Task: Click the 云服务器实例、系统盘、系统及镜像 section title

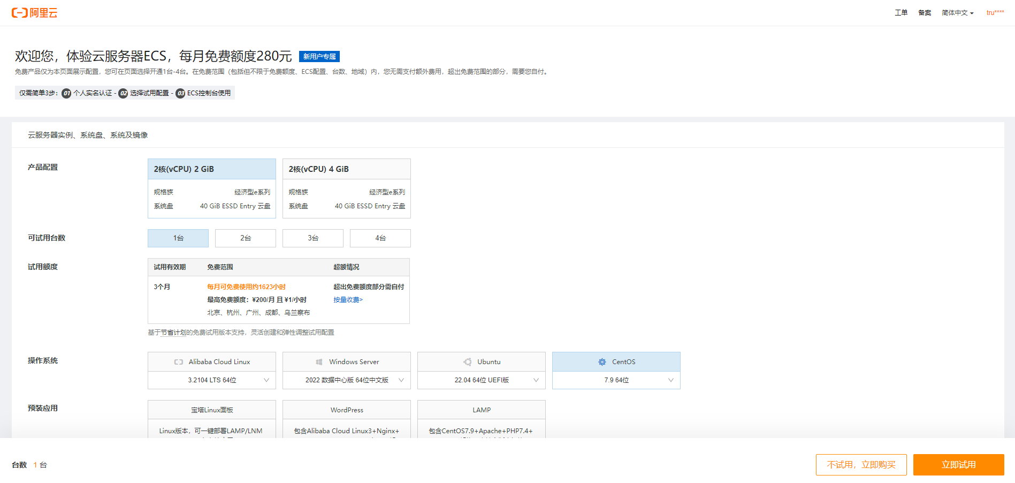Action: pos(88,135)
